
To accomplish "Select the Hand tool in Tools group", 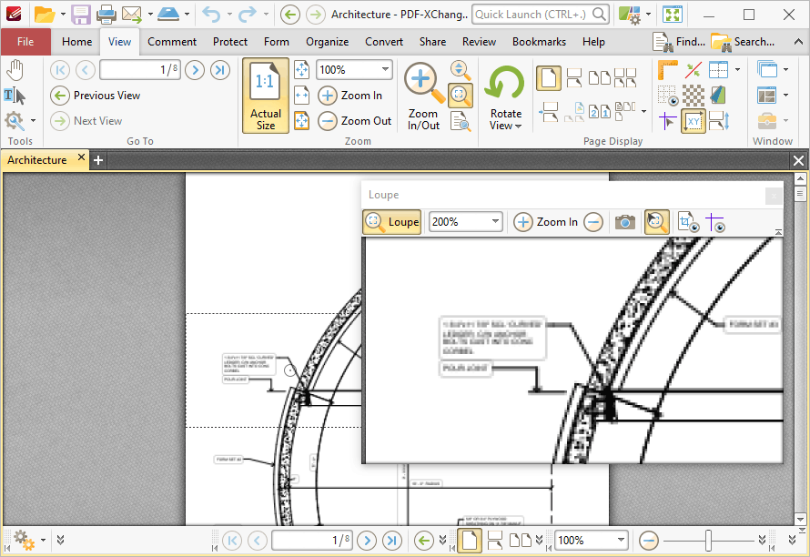I will tap(15, 70).
